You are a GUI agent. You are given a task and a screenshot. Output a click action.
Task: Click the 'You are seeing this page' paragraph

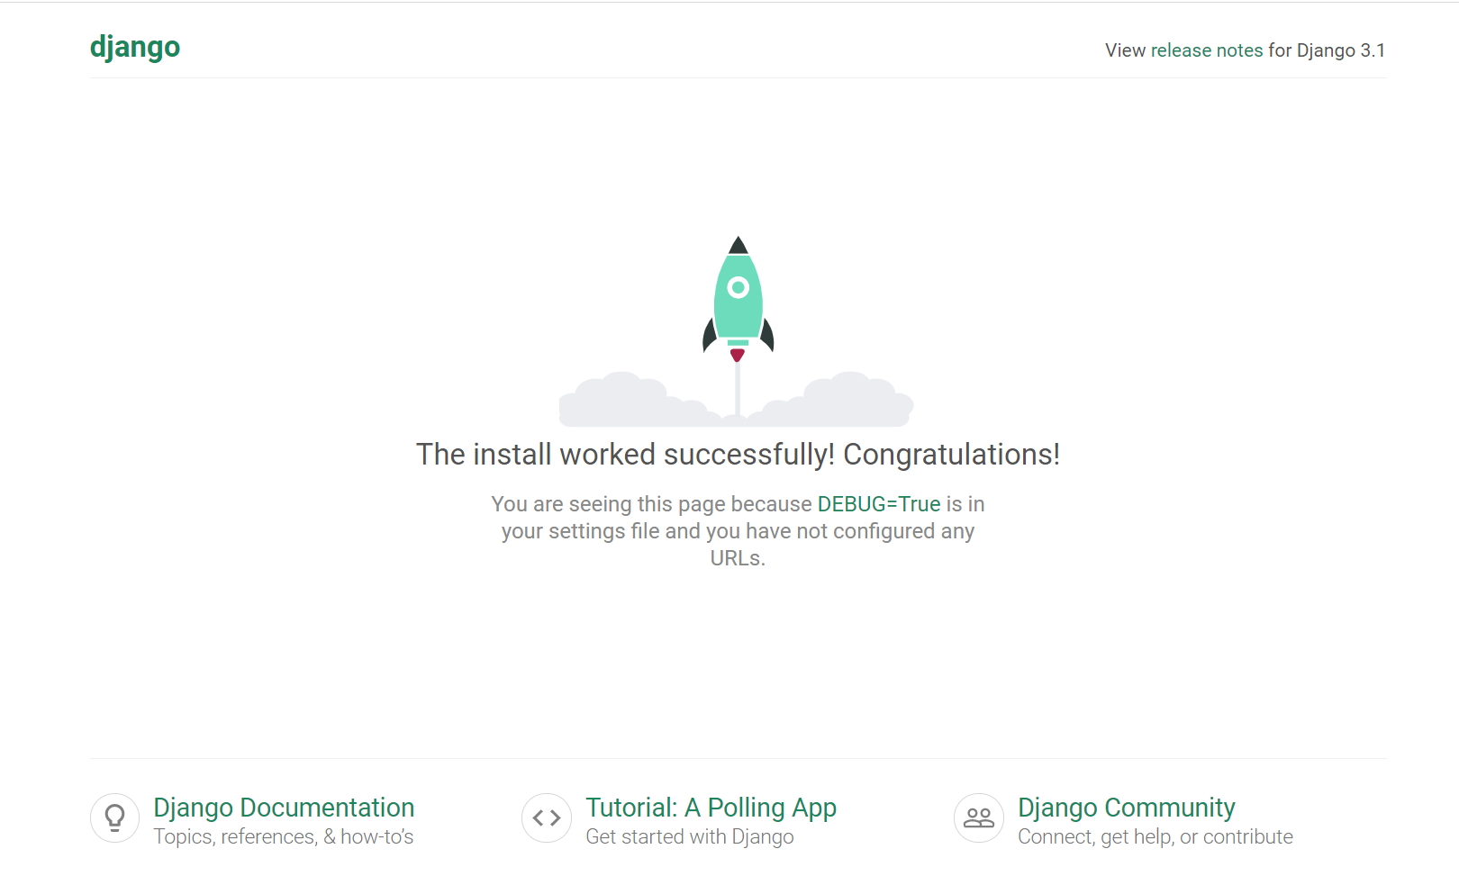point(738,531)
